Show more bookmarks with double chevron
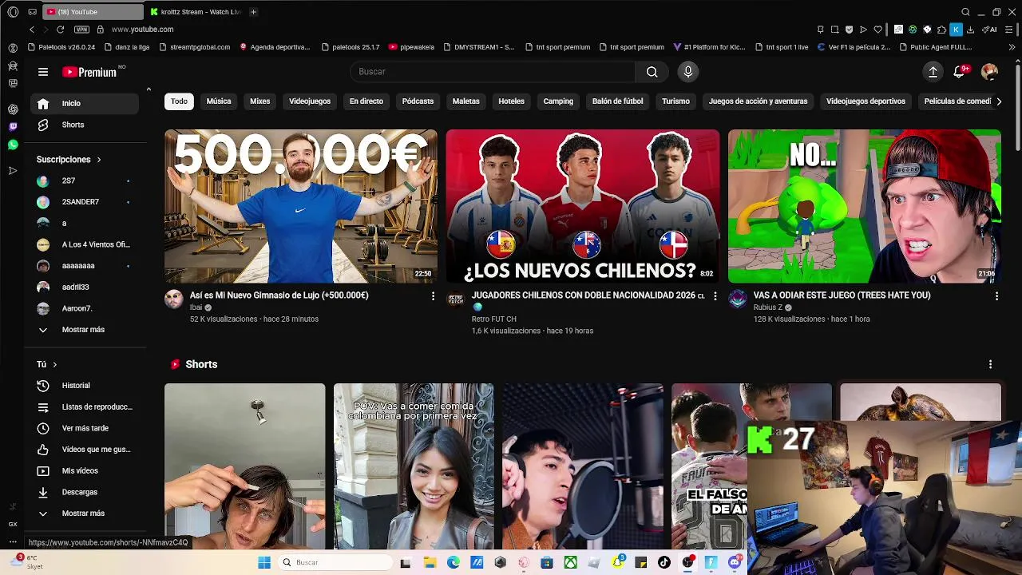 click(1012, 47)
